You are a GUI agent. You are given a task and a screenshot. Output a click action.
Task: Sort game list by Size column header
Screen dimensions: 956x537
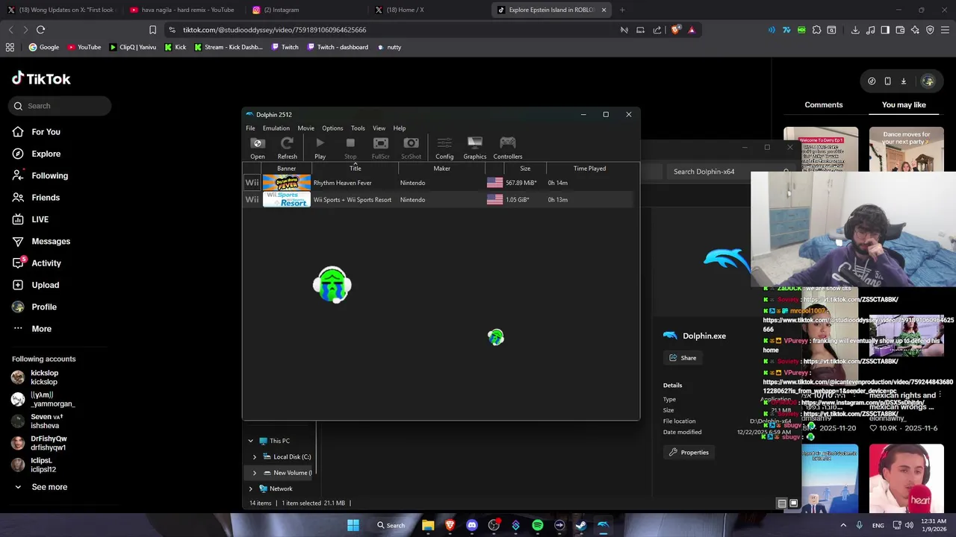coord(525,169)
